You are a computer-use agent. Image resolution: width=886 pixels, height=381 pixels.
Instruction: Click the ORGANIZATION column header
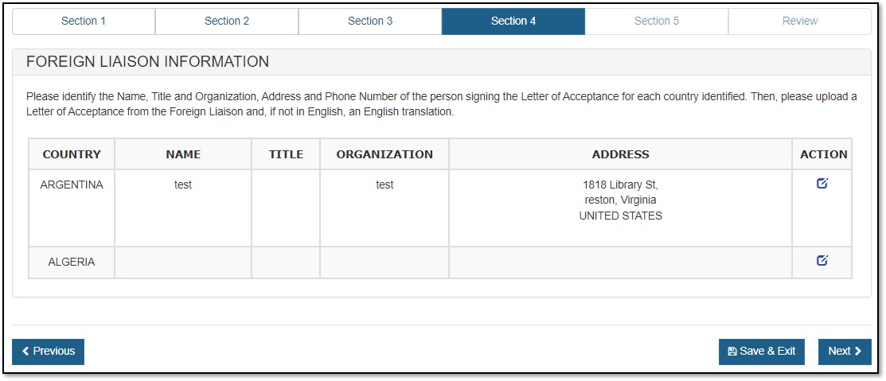point(384,154)
